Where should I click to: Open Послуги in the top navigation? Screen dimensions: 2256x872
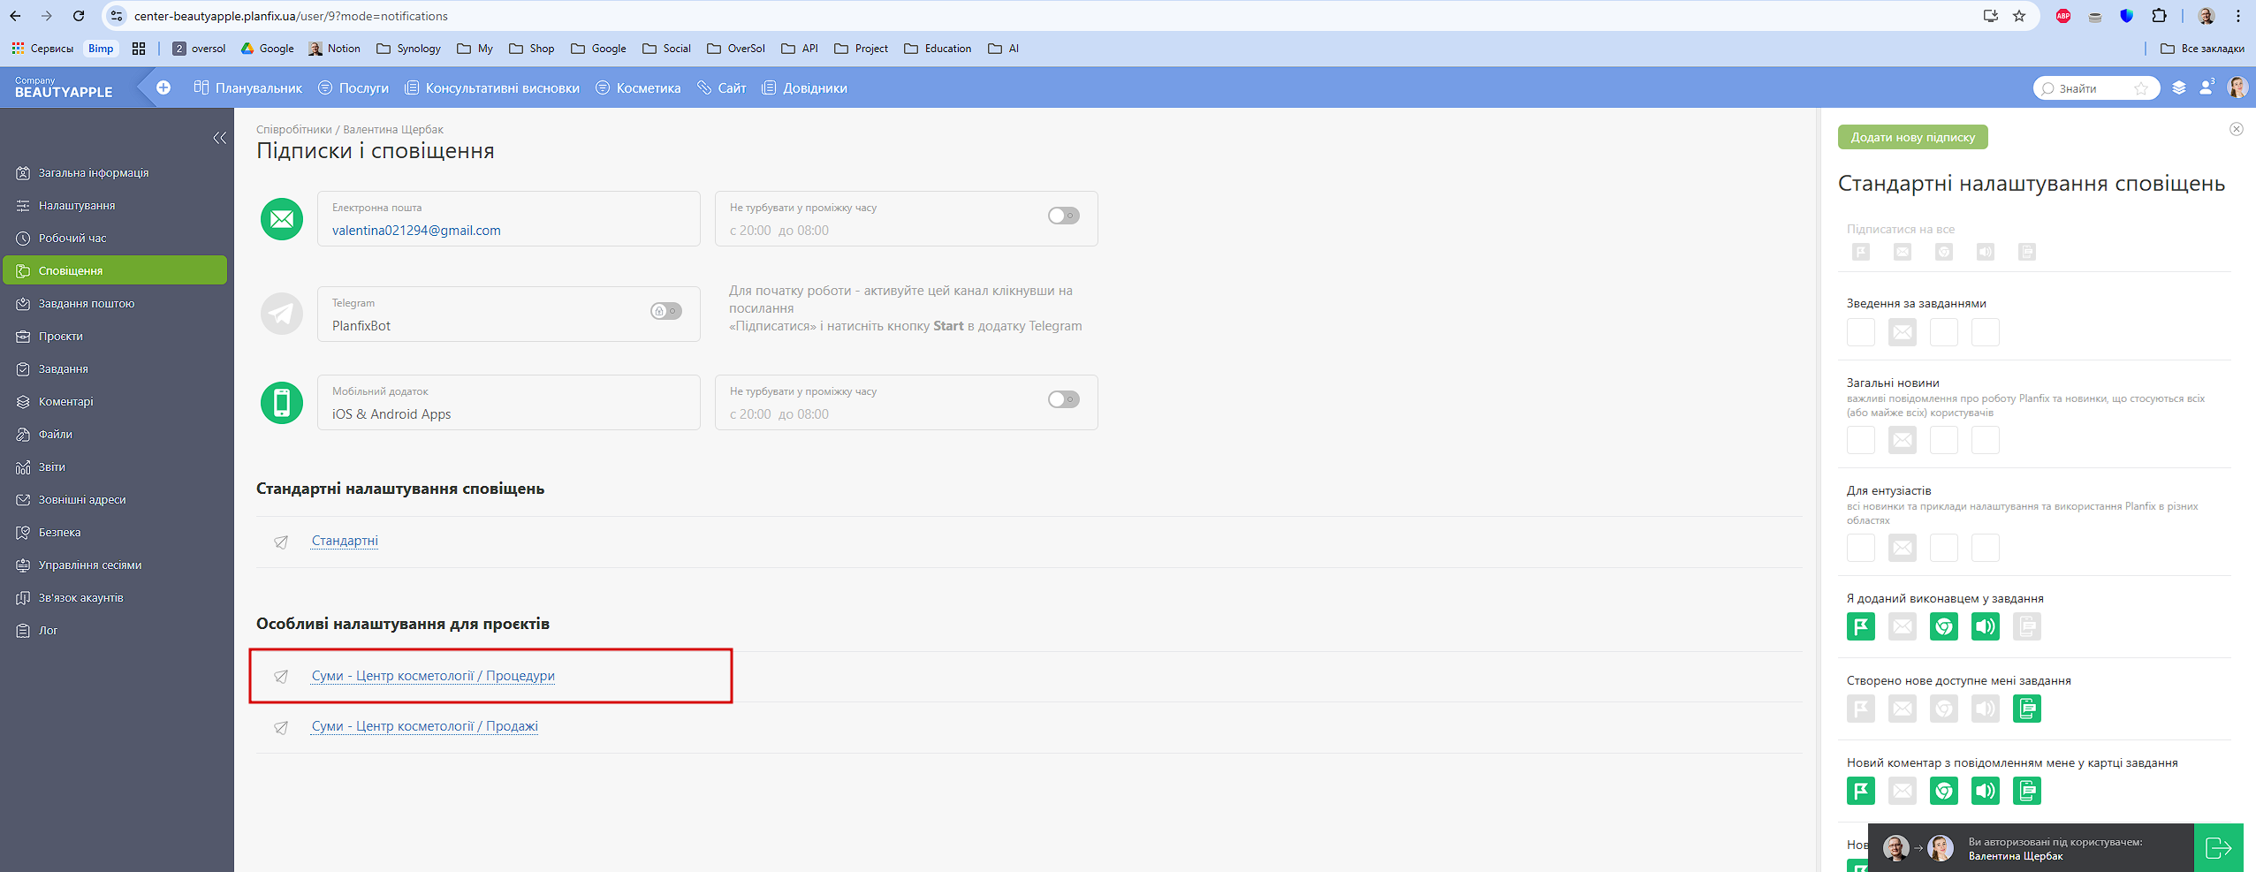353,87
